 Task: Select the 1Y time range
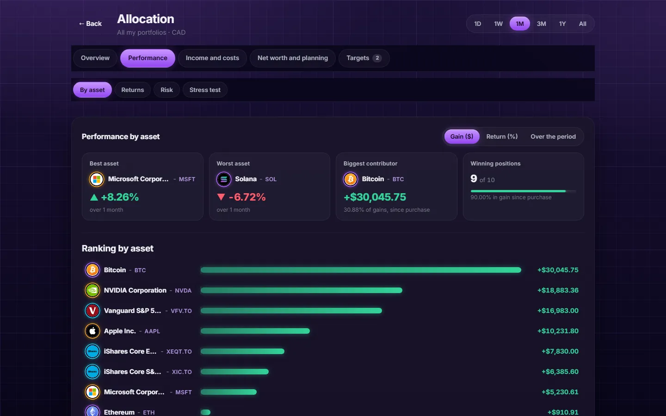tap(562, 24)
